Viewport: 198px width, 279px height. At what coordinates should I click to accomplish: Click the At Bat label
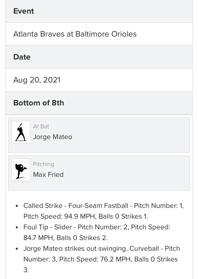pyautogui.click(x=41, y=126)
